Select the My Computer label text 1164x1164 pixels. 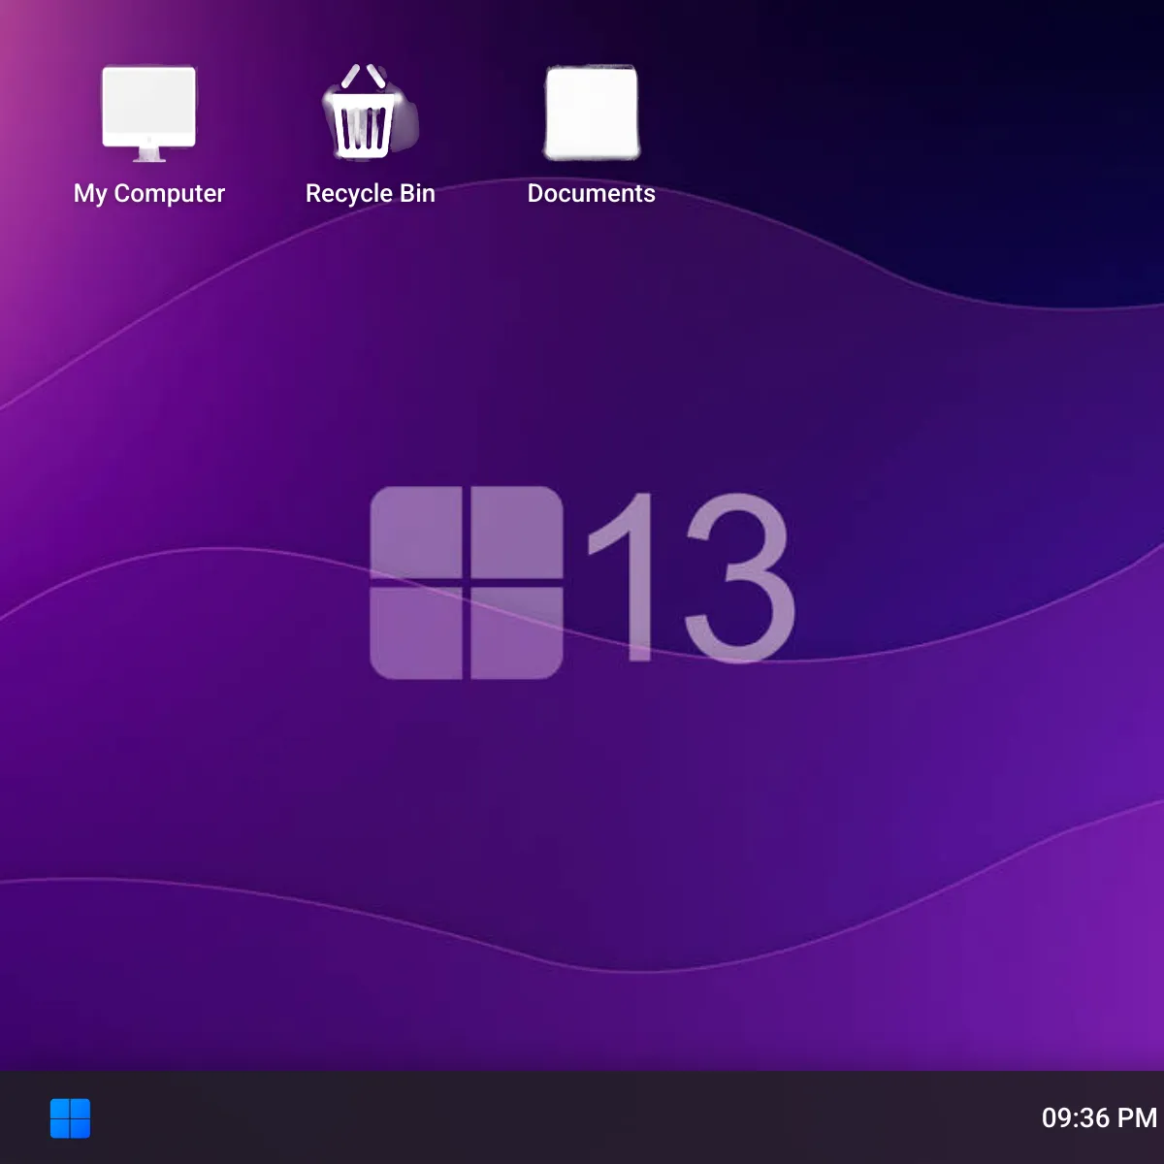pos(149,194)
